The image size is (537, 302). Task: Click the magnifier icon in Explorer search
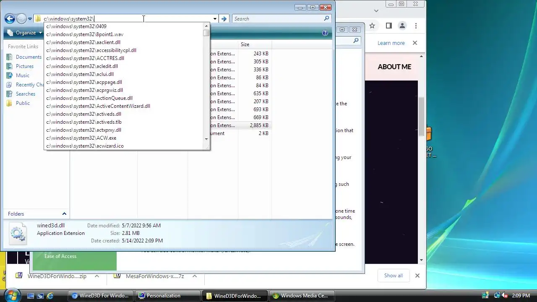[x=327, y=18]
